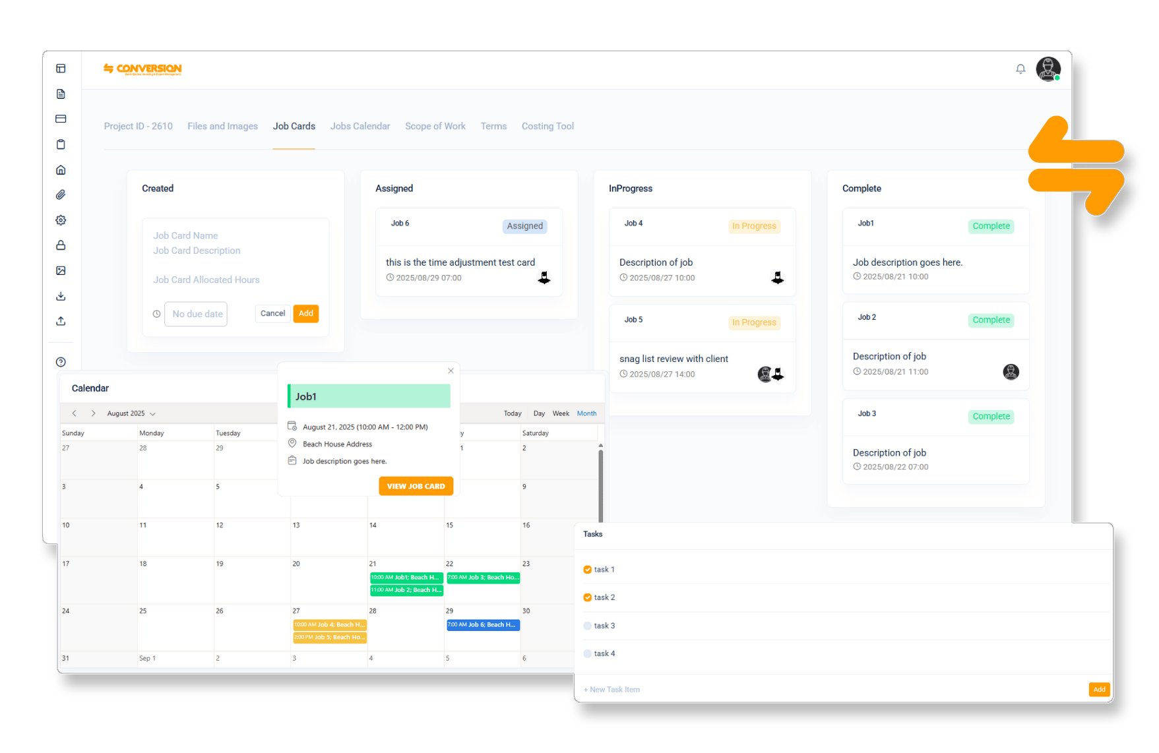The height and width of the screenshot is (753, 1159).
Task: Switch to the Jobs Calendar tab
Action: point(360,127)
